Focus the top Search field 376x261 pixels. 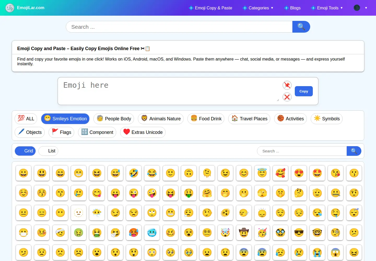click(179, 27)
